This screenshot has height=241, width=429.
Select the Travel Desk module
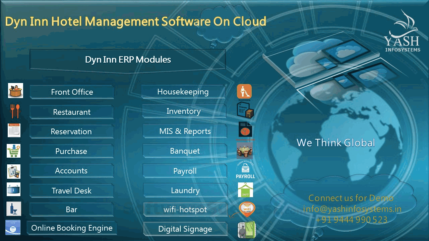pos(71,190)
